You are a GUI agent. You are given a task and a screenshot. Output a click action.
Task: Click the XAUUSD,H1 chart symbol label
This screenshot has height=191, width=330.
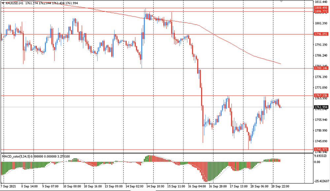[x=14, y=3]
